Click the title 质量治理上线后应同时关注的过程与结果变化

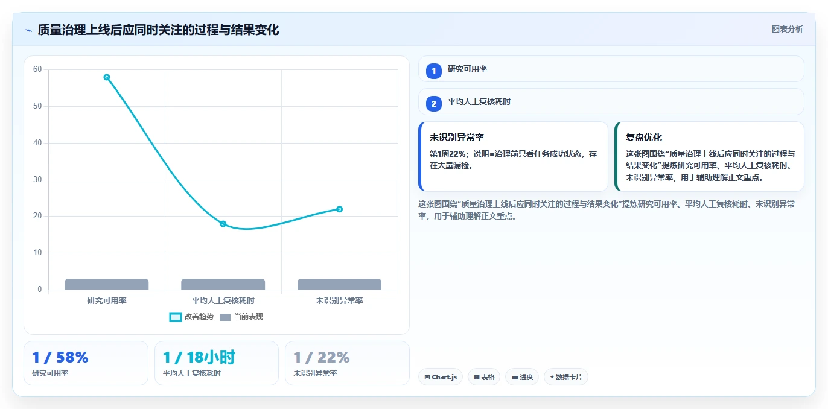158,30
